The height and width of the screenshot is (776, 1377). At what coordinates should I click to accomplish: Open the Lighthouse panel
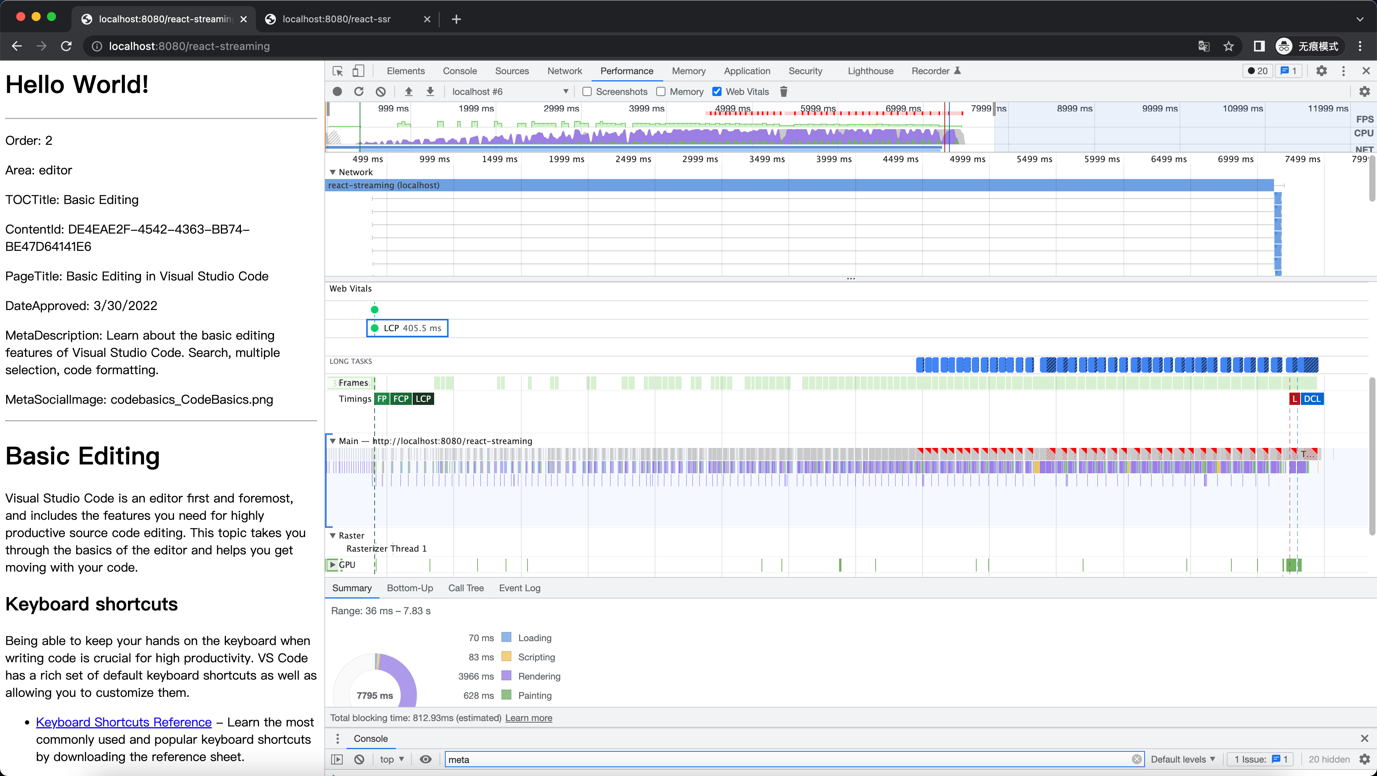coord(870,71)
